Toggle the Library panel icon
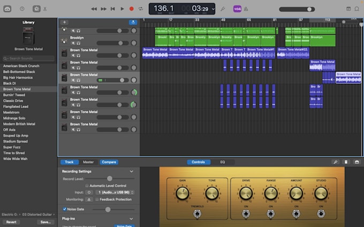The width and height of the screenshot is (364, 227). tap(7, 9)
